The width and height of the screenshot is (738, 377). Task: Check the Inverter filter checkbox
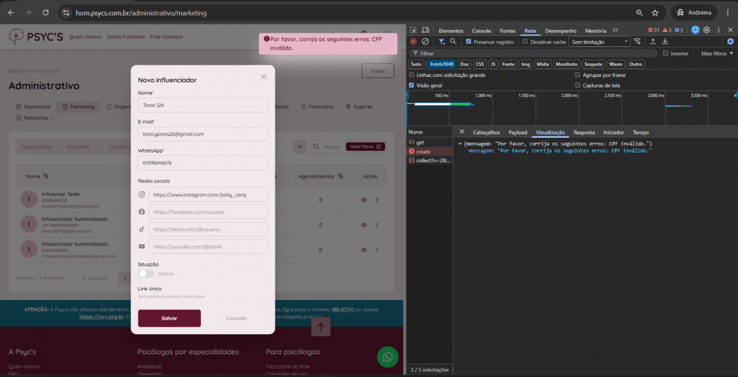coord(665,53)
